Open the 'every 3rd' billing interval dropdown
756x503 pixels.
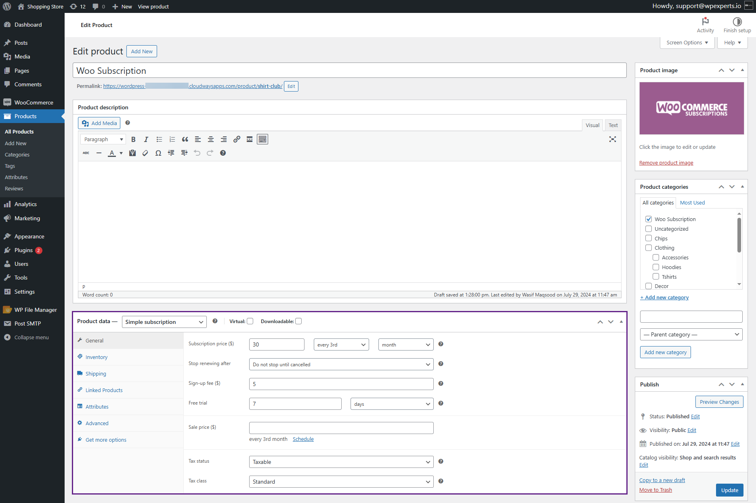pos(341,344)
